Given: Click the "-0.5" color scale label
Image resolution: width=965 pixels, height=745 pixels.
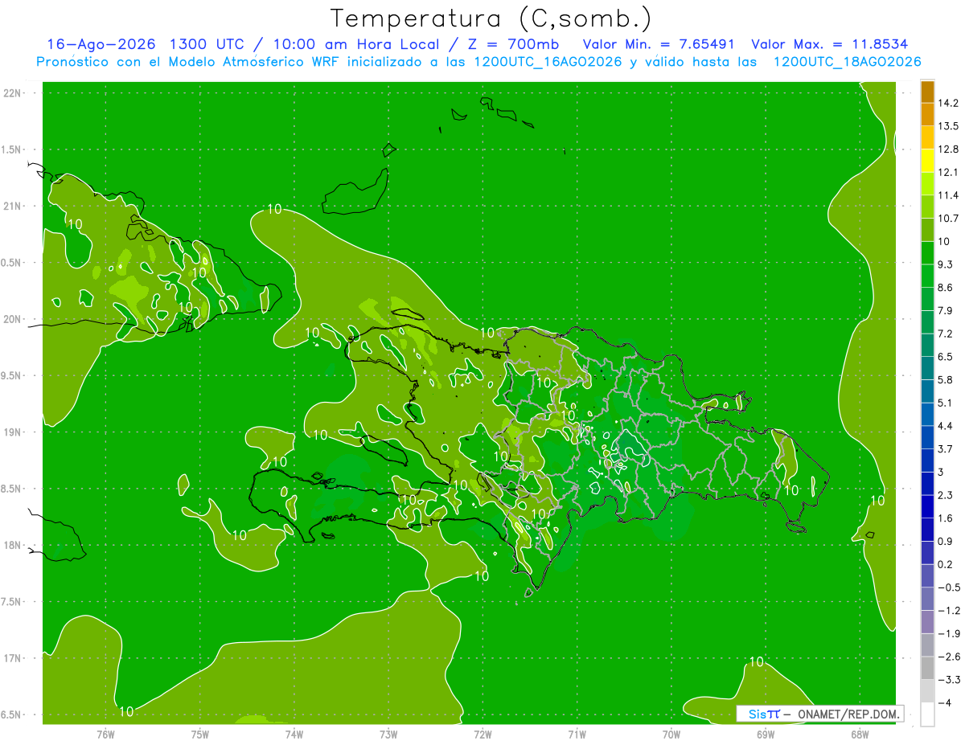Looking at the screenshot, I should 948,587.
